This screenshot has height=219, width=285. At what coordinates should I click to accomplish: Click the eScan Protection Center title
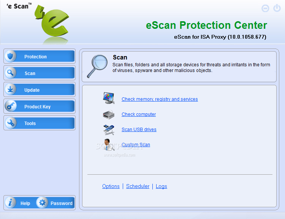[x=206, y=25]
